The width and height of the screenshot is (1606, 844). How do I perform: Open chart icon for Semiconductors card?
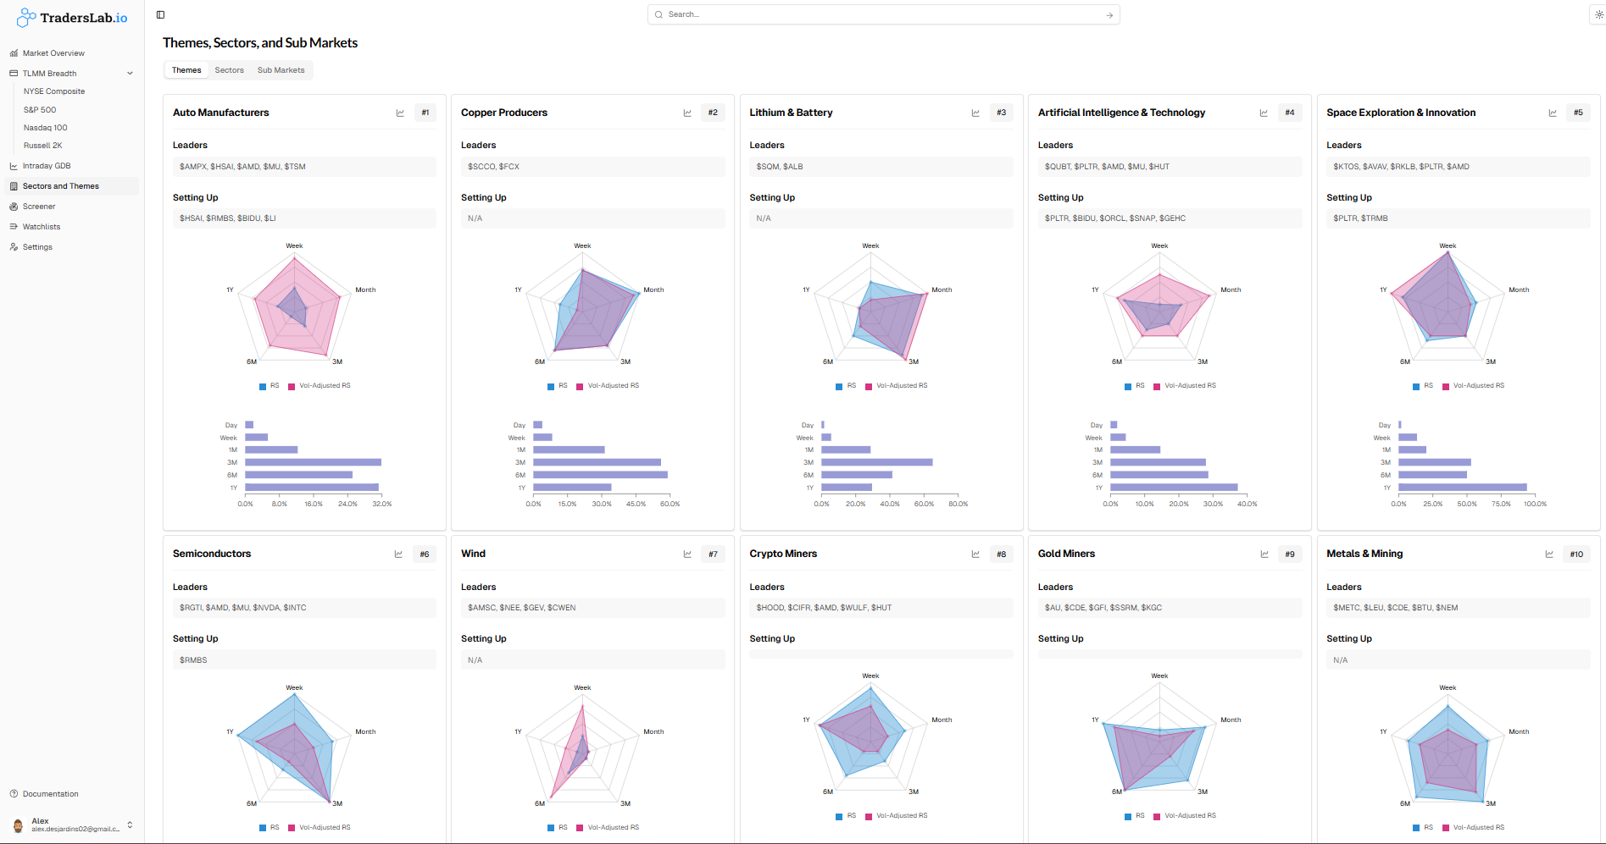click(x=398, y=554)
